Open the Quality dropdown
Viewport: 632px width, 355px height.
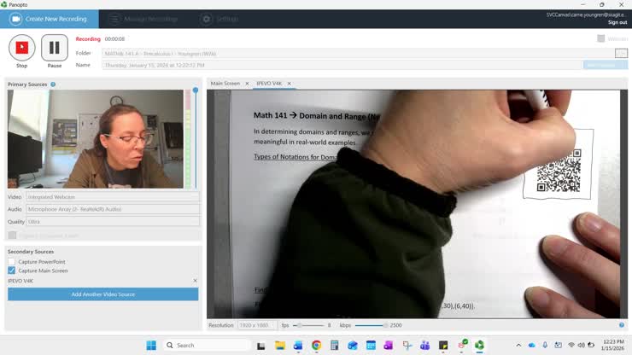(x=113, y=222)
